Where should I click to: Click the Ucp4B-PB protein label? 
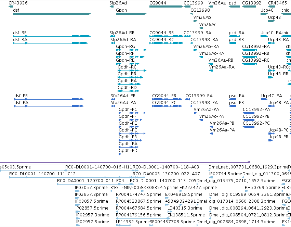(278, 137)
